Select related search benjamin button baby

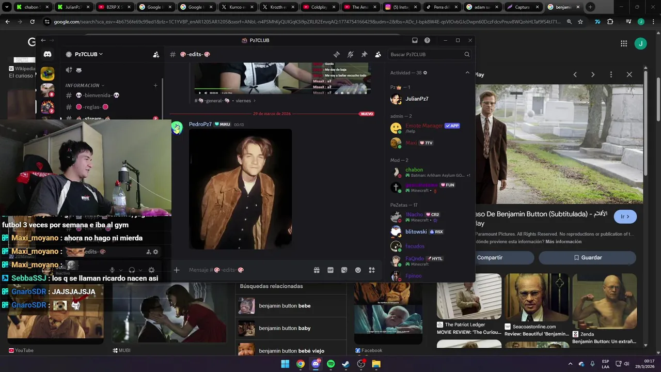291,328
